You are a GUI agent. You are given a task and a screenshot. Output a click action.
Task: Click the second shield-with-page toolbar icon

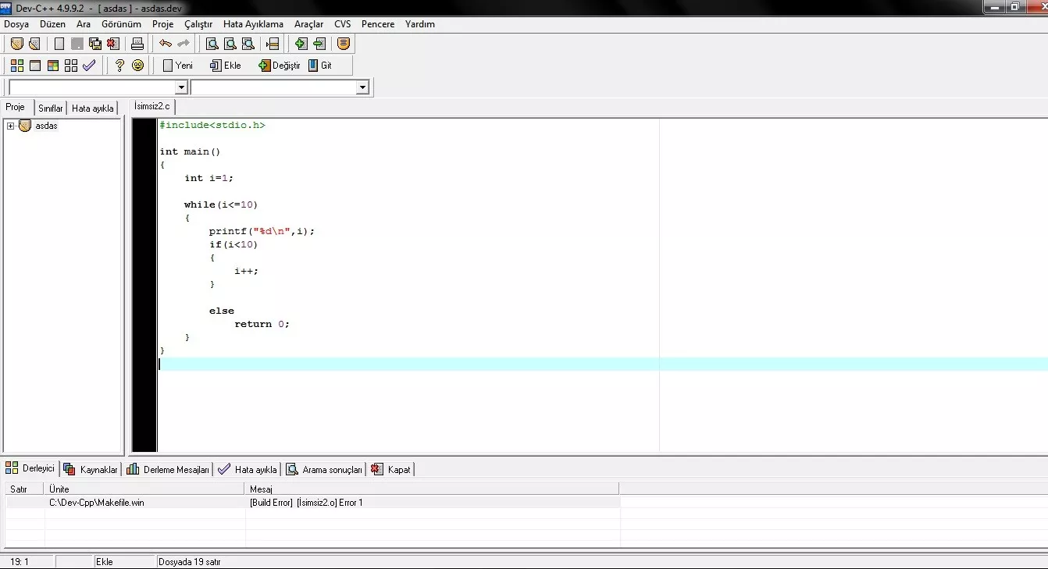tap(34, 44)
